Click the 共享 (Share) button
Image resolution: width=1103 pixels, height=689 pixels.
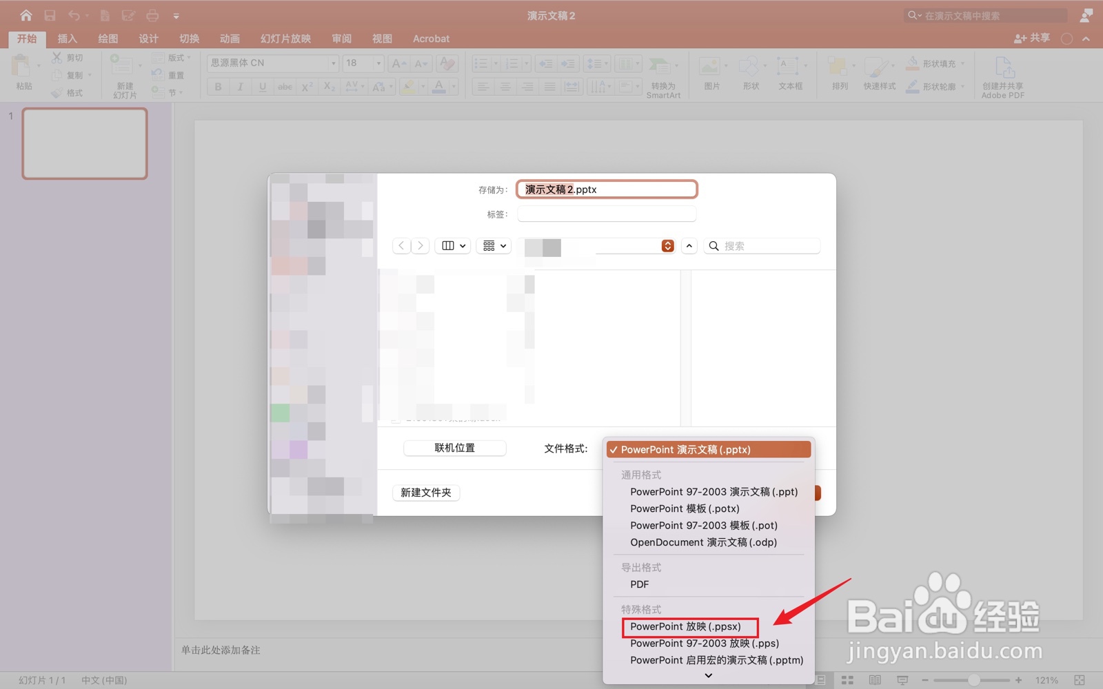click(1032, 39)
